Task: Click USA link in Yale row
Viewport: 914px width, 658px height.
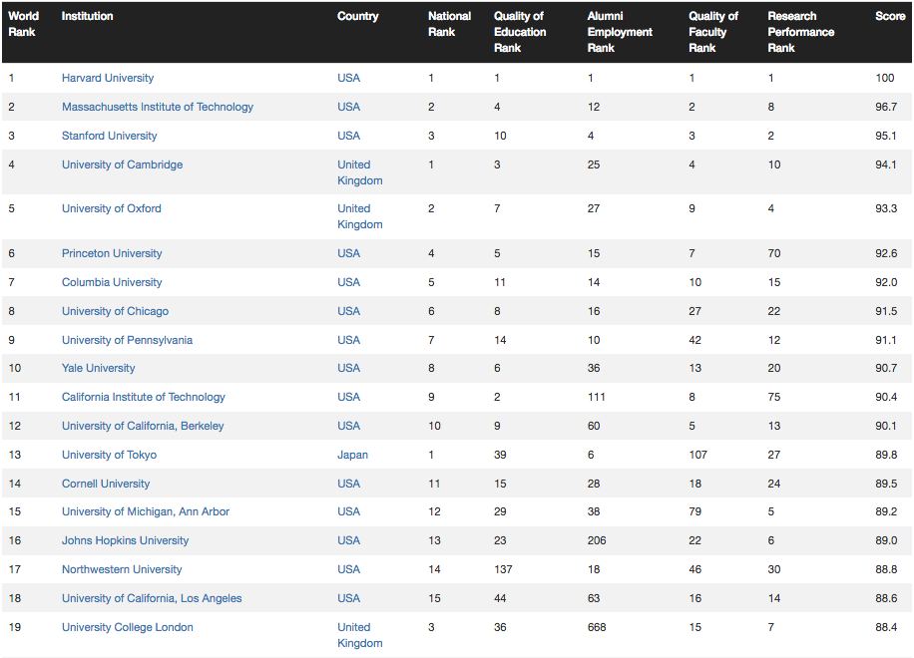Action: (348, 368)
